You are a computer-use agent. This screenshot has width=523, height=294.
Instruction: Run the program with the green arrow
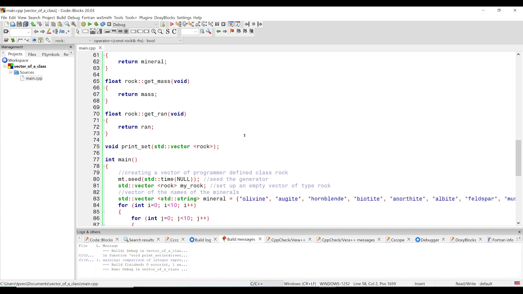(x=90, y=24)
